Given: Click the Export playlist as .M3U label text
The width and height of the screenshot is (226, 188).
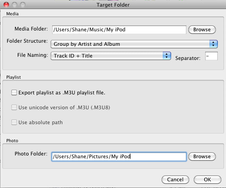Looking at the screenshot, I should 62,93.
